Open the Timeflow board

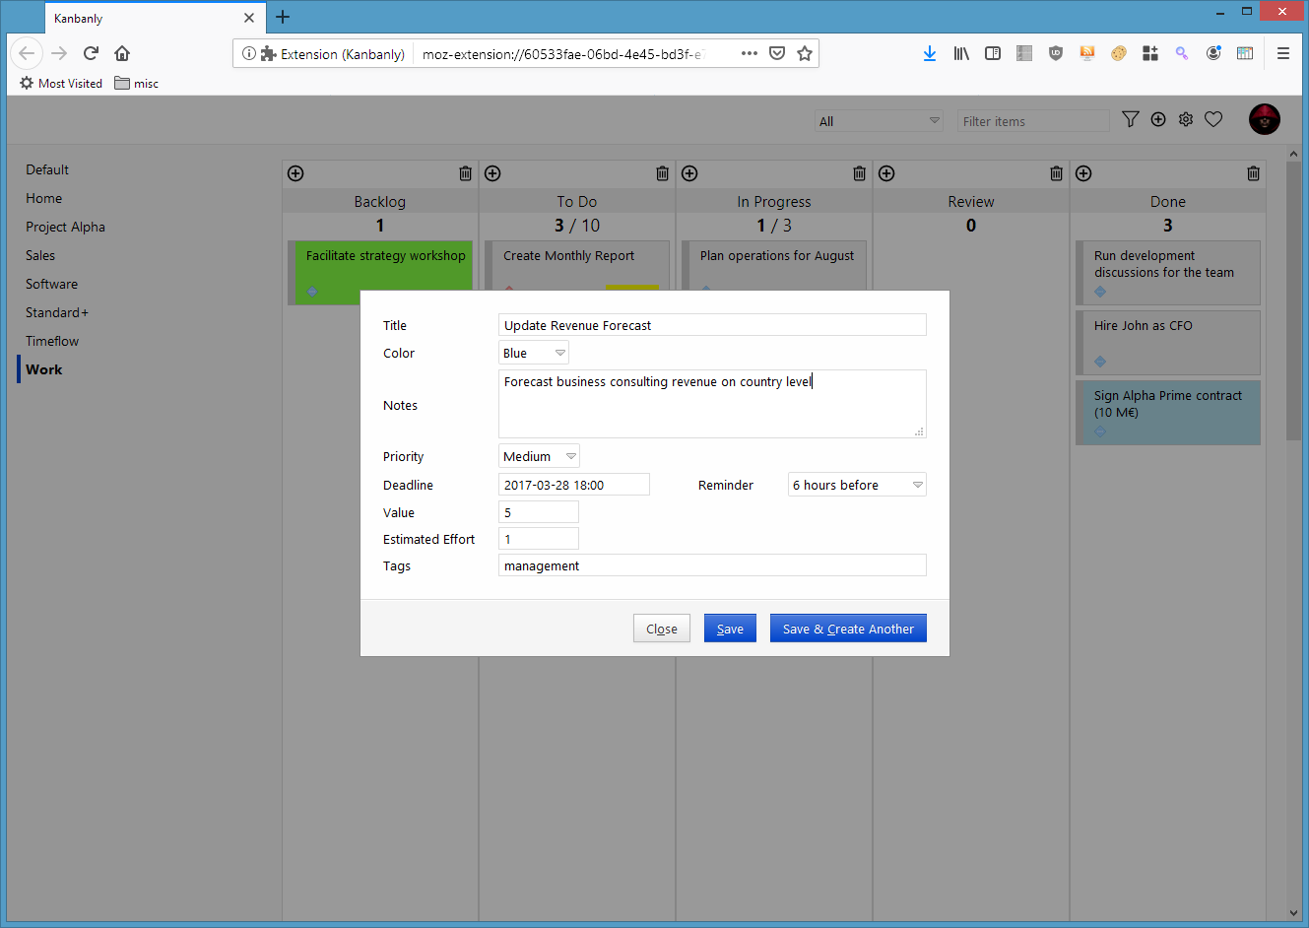click(x=52, y=341)
